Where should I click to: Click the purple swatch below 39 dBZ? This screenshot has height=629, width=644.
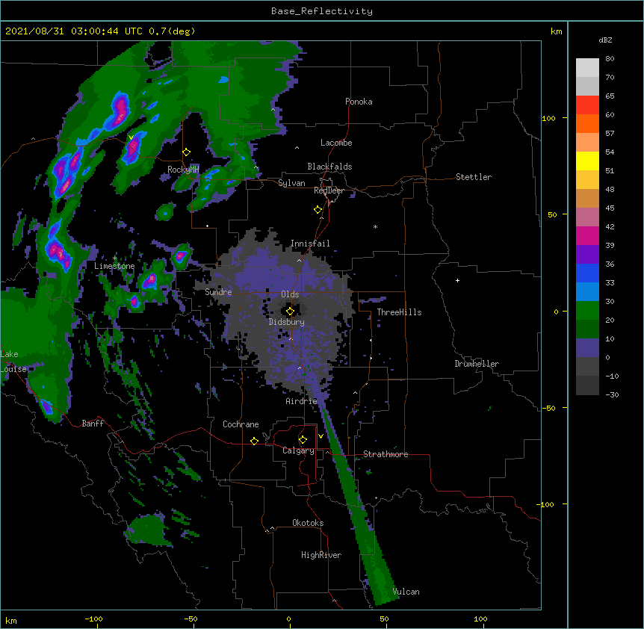click(x=587, y=255)
